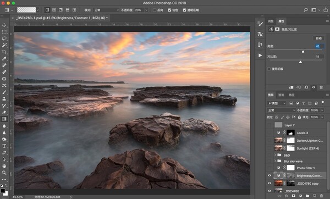Select the Type tool
330x199 pixels.
(x=4, y=146)
